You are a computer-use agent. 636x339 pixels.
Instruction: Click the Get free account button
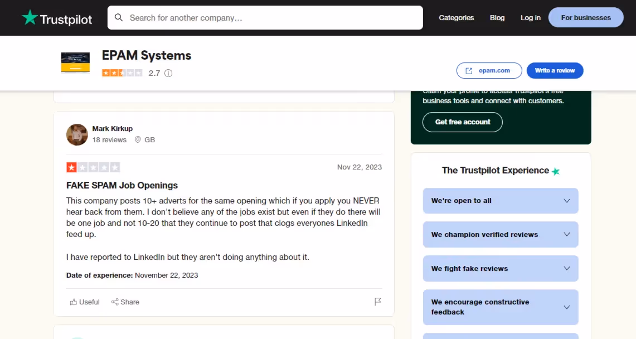463,122
